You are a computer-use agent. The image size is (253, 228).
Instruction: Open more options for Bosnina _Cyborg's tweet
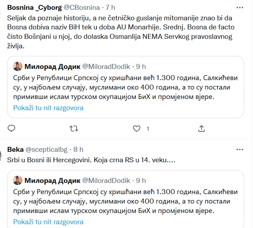240,8
